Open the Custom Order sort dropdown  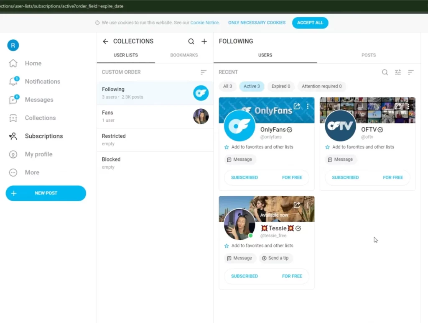pyautogui.click(x=203, y=72)
